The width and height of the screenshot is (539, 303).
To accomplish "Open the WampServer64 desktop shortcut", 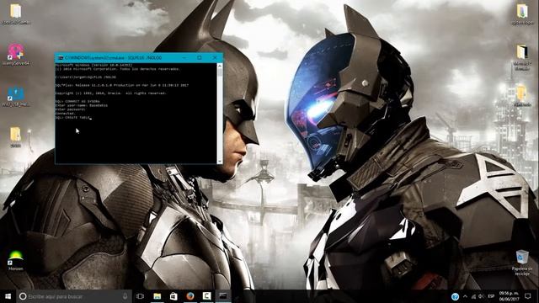I will click(x=16, y=54).
